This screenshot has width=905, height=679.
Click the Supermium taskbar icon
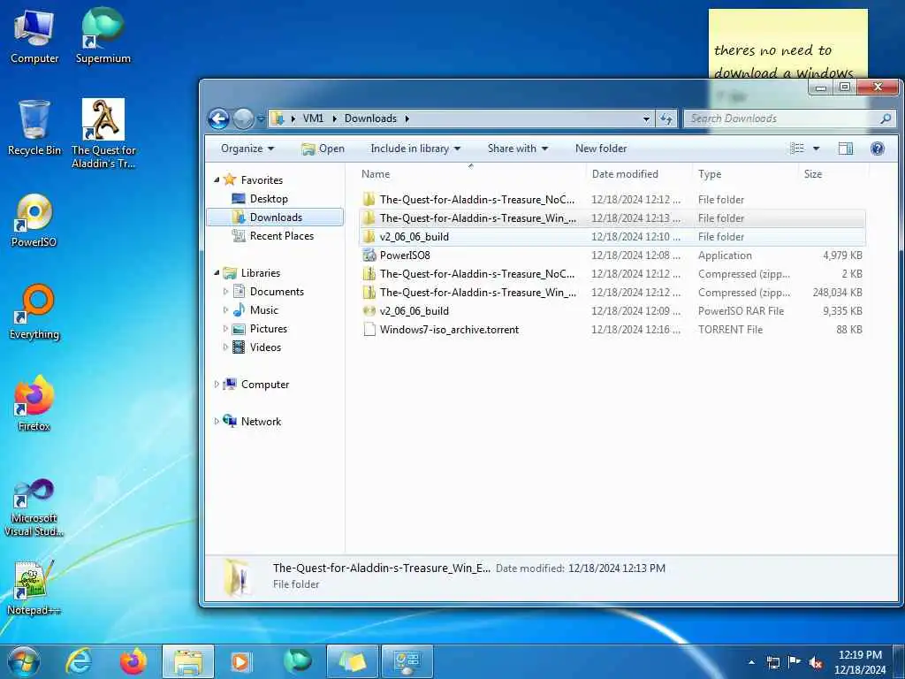(297, 661)
